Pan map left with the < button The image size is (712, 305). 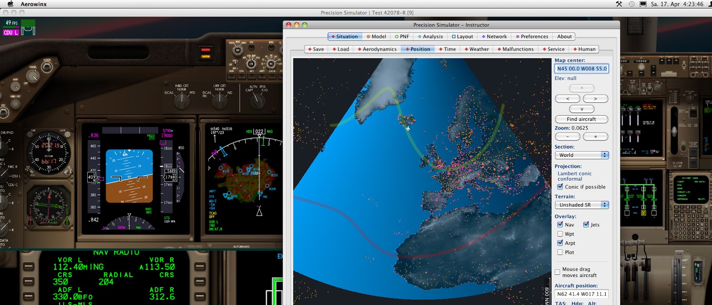567,99
